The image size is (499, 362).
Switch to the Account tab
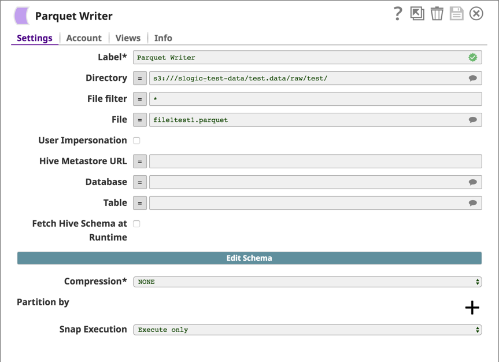[84, 38]
